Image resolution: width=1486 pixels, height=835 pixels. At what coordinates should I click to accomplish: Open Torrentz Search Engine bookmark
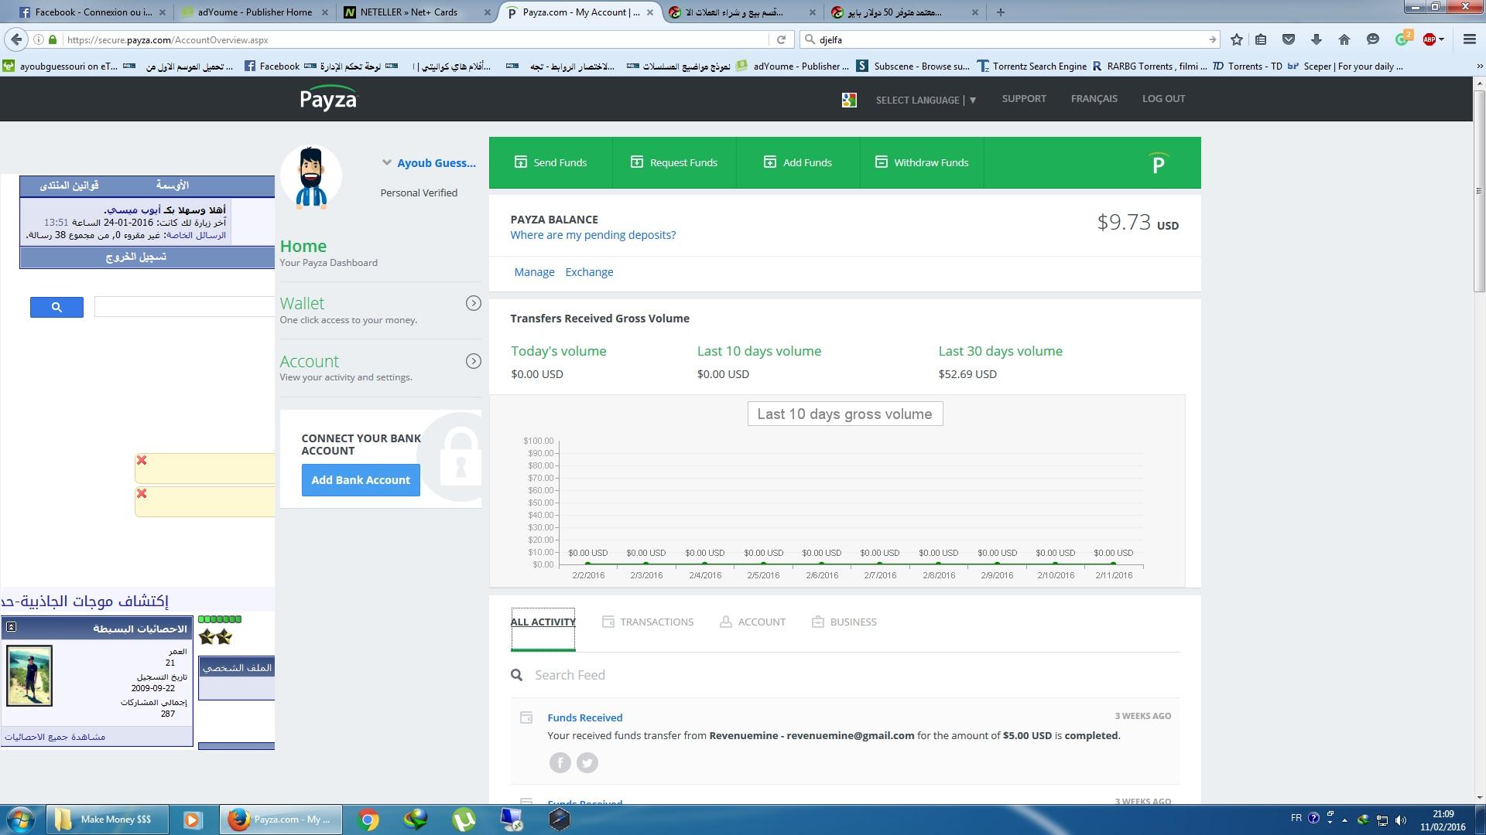[1032, 66]
